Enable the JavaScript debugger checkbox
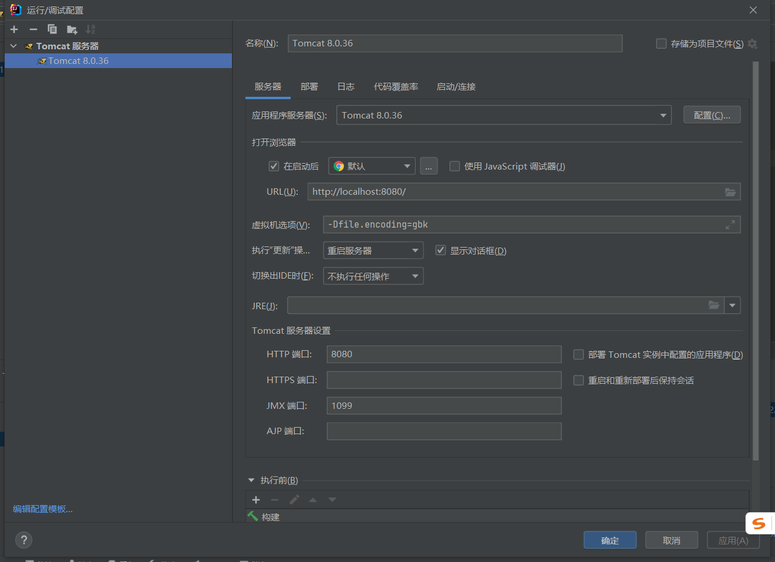 [454, 166]
